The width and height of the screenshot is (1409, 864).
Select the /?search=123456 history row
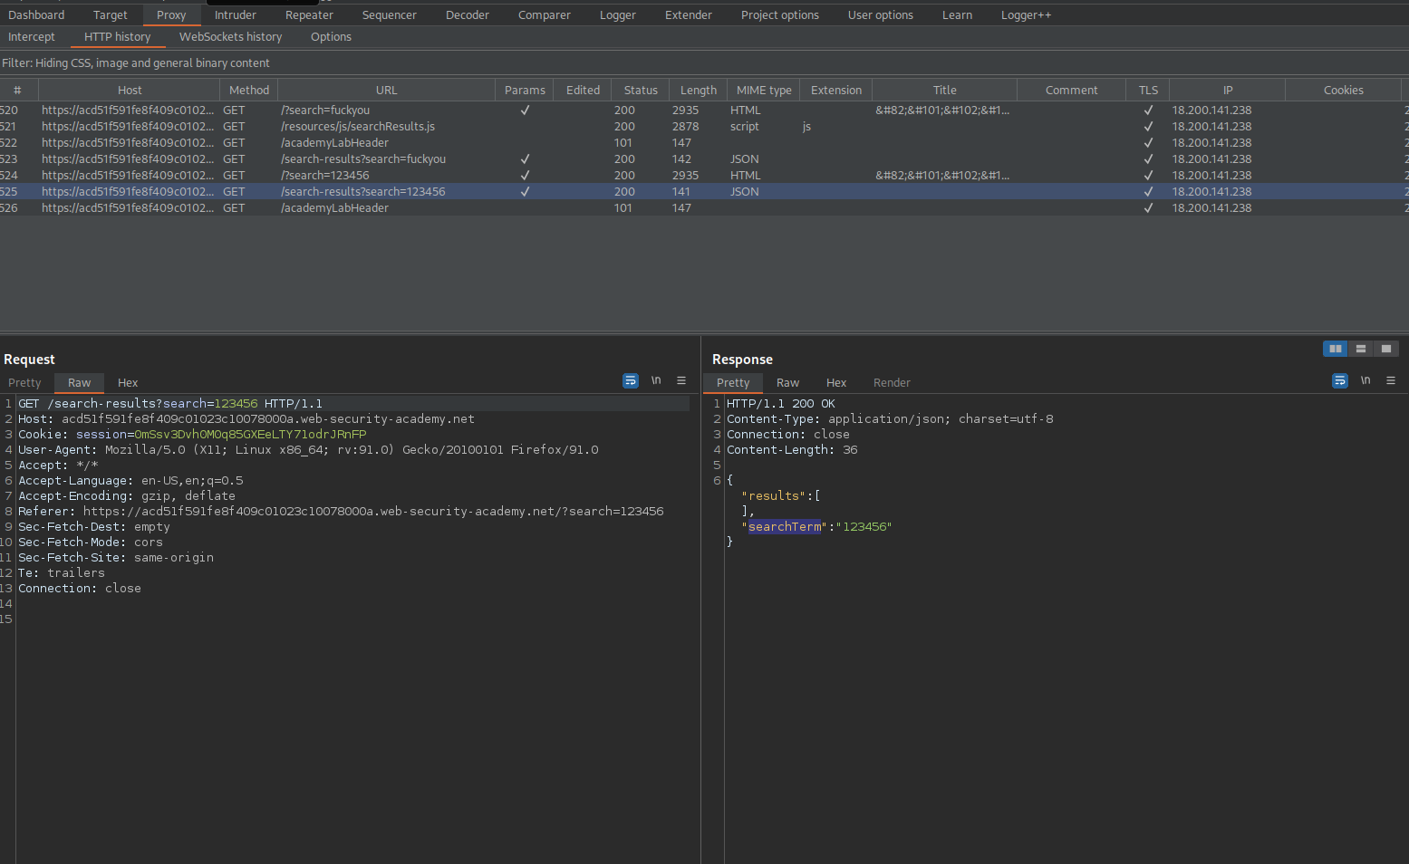click(x=704, y=176)
